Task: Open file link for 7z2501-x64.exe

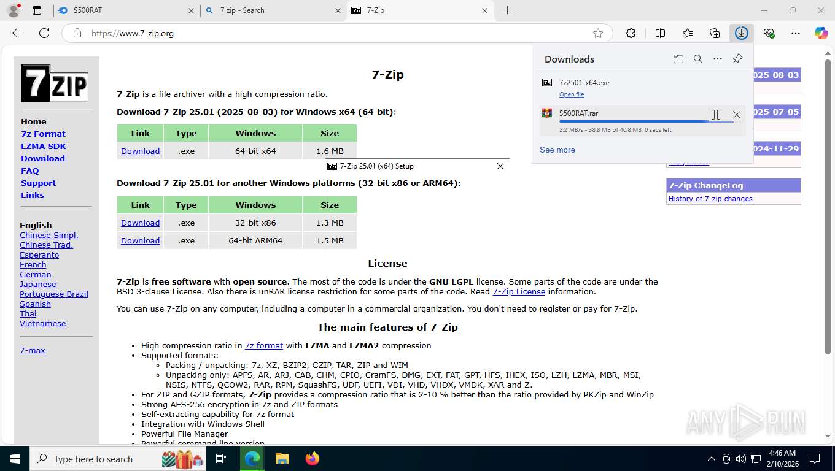Action: [x=572, y=94]
